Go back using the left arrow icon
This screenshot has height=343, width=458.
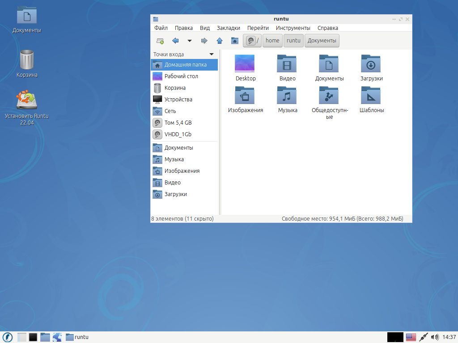tap(175, 41)
